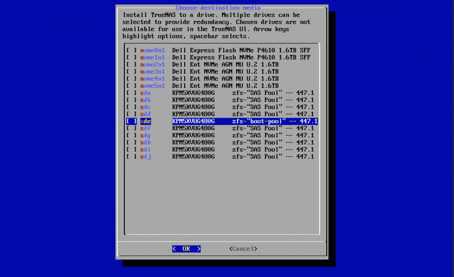Select the sda device name
Viewport: 454px width, 277px height.
(145, 93)
